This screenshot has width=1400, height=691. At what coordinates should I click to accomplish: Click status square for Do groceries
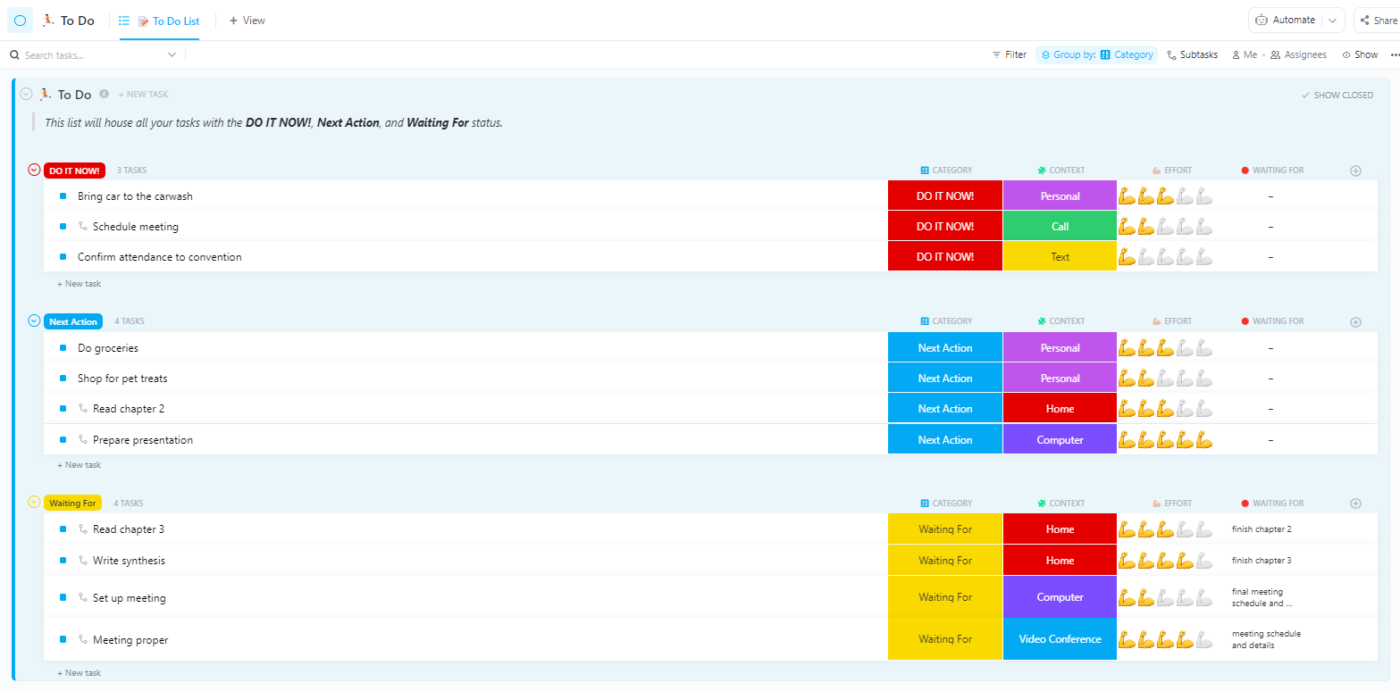[x=63, y=348]
